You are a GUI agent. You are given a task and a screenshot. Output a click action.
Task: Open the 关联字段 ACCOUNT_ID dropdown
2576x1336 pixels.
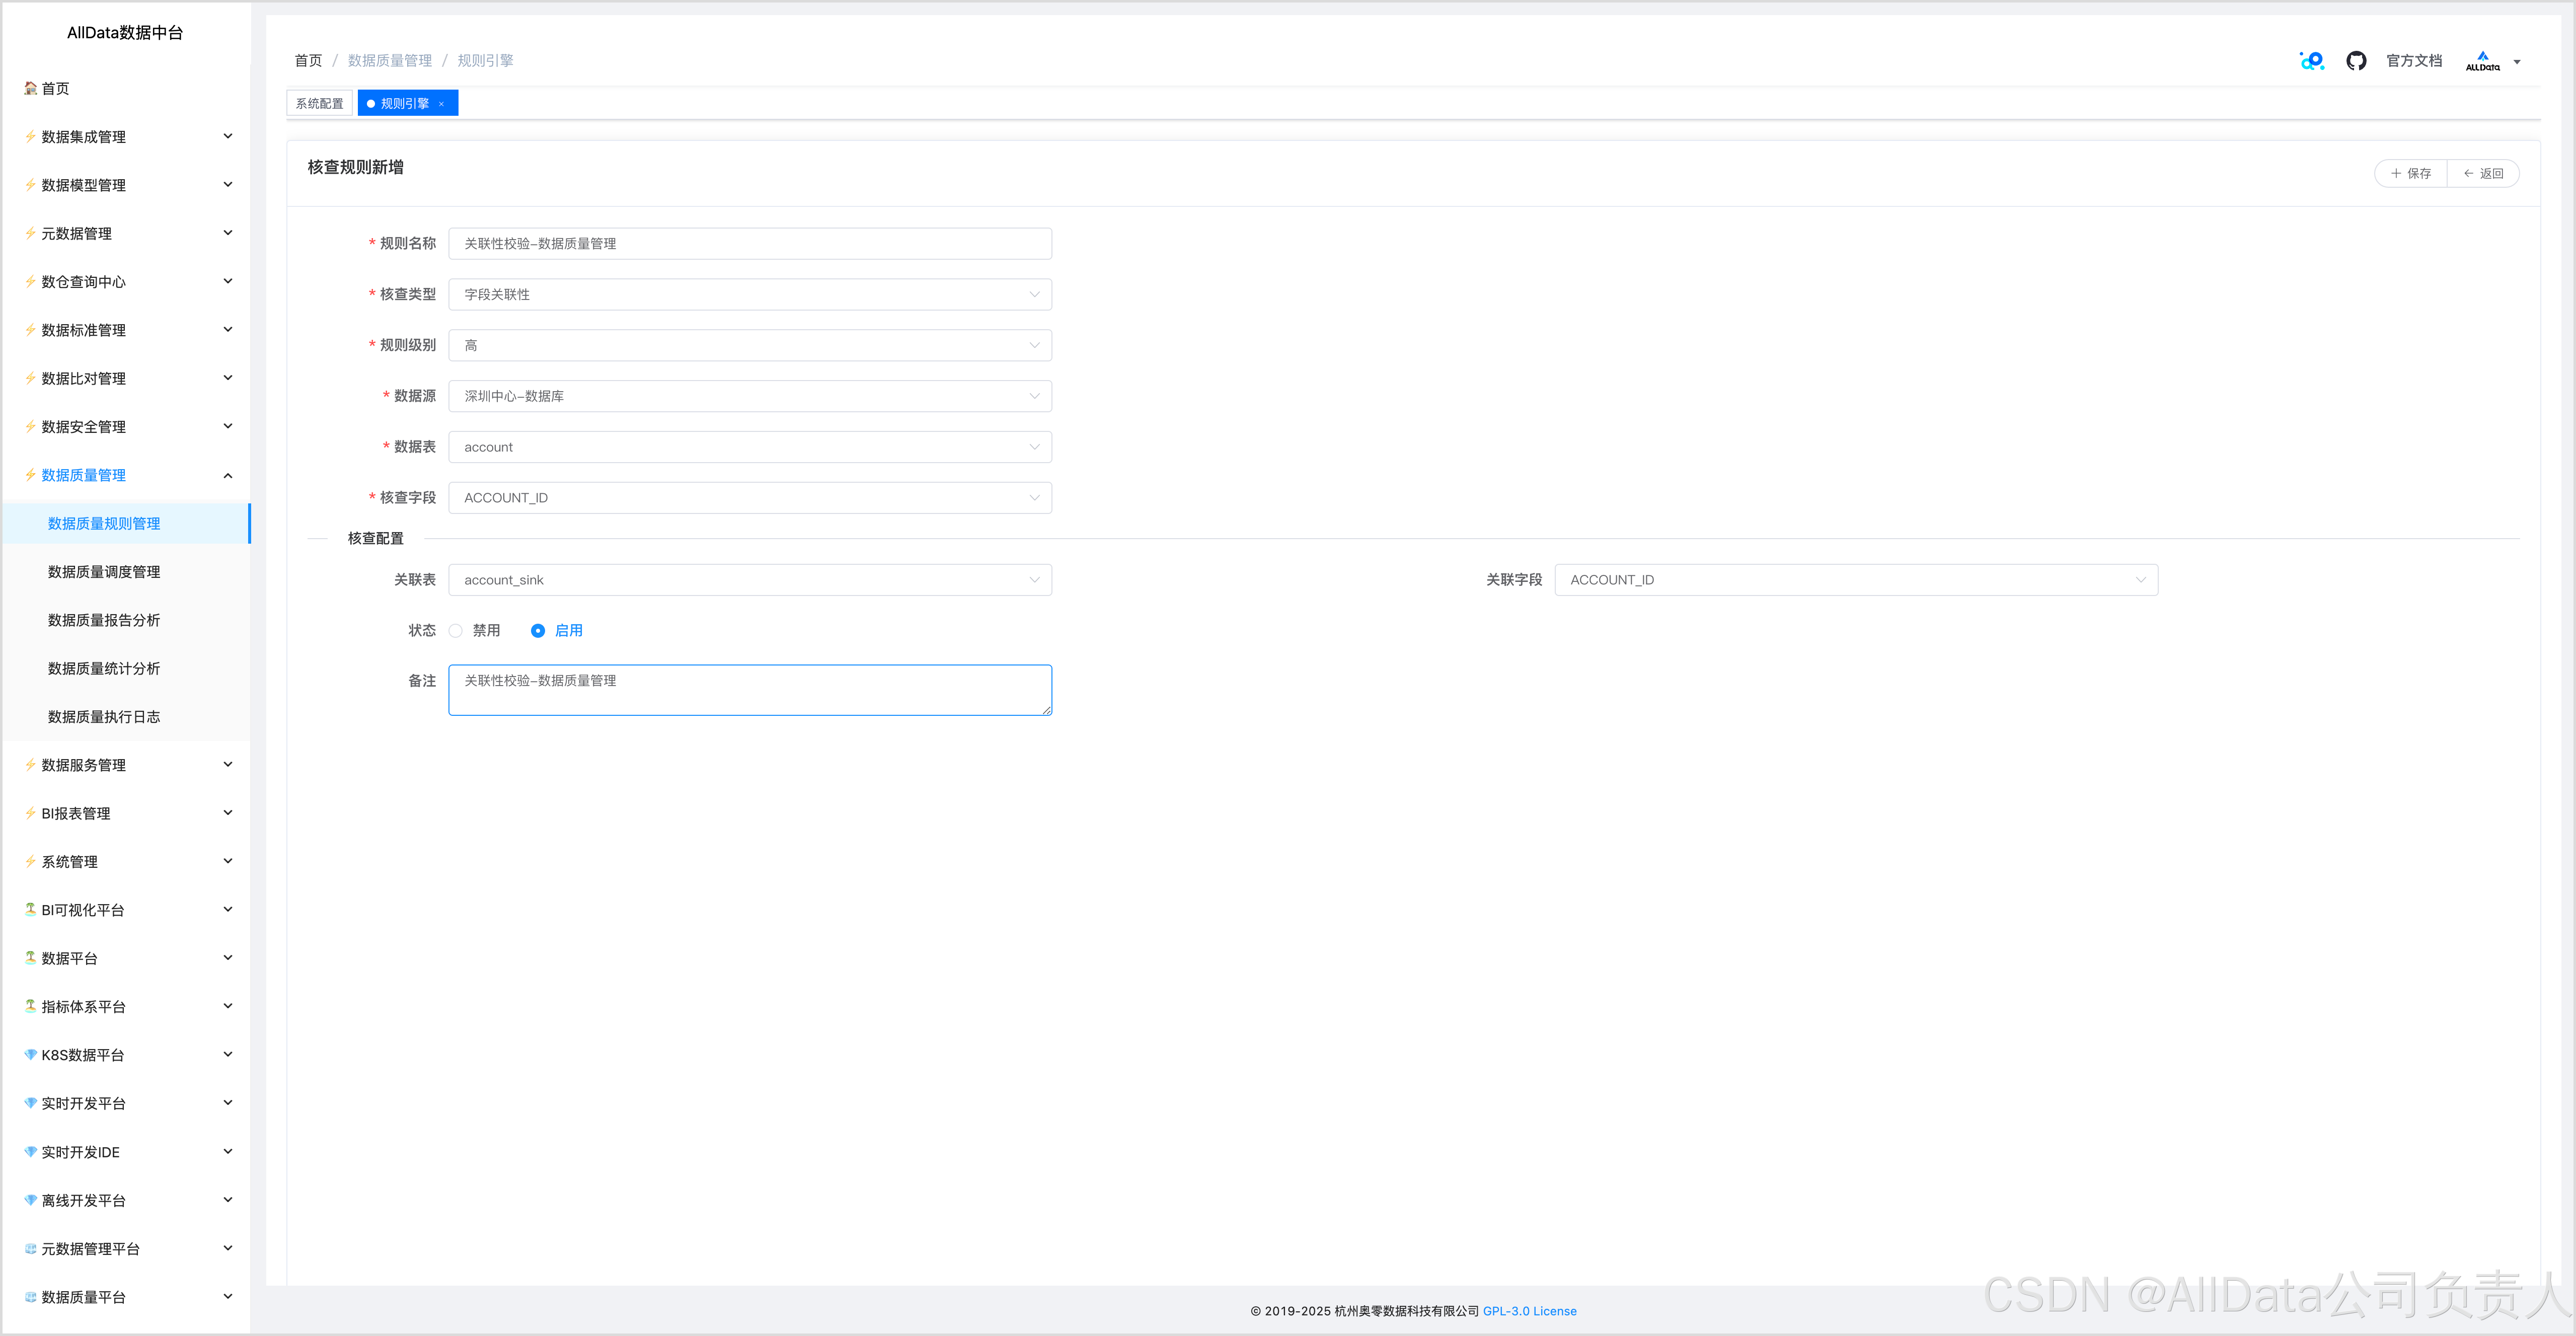(1855, 580)
